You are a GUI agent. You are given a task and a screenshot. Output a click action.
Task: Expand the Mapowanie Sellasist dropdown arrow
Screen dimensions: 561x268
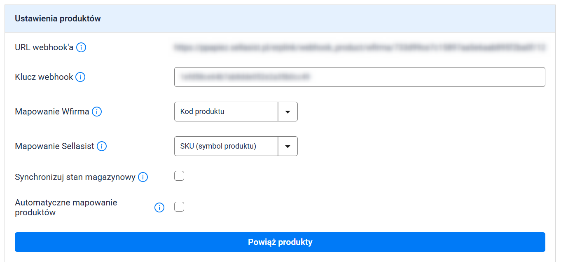[x=288, y=146]
